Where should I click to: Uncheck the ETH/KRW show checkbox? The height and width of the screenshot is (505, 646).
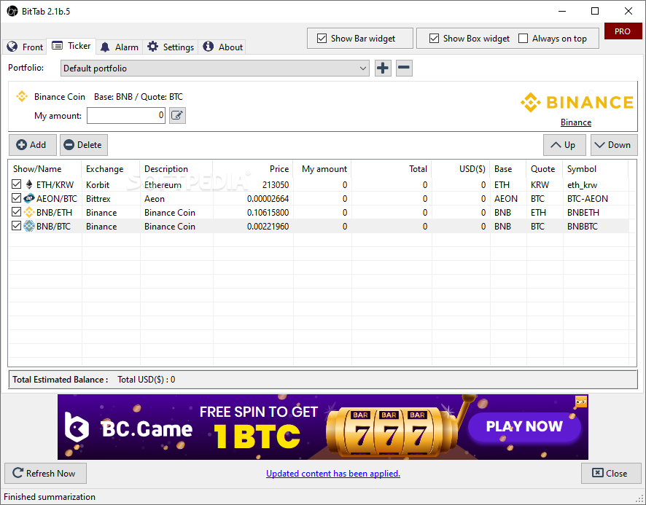(x=17, y=184)
